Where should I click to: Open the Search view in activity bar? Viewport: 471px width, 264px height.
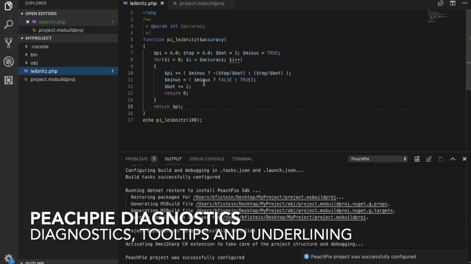pyautogui.click(x=8, y=25)
